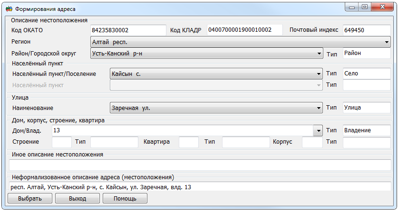This screenshot has width=398, height=211.
Task: Open the Район/Городской округ dropdown
Action: [319, 54]
